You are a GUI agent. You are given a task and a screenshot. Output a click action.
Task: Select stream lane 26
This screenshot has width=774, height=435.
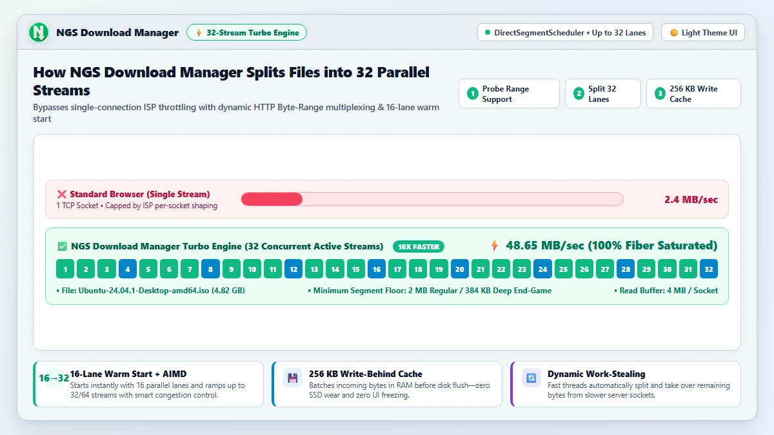click(x=584, y=269)
